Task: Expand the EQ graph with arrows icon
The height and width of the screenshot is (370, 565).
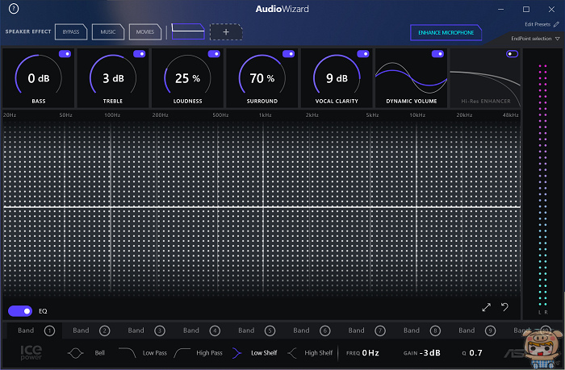Action: [487, 307]
